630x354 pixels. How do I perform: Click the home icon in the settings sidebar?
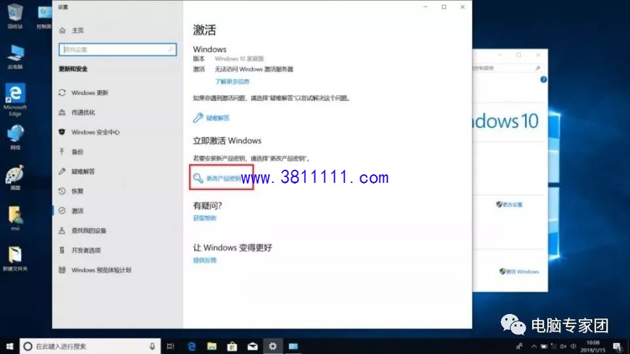(x=62, y=31)
